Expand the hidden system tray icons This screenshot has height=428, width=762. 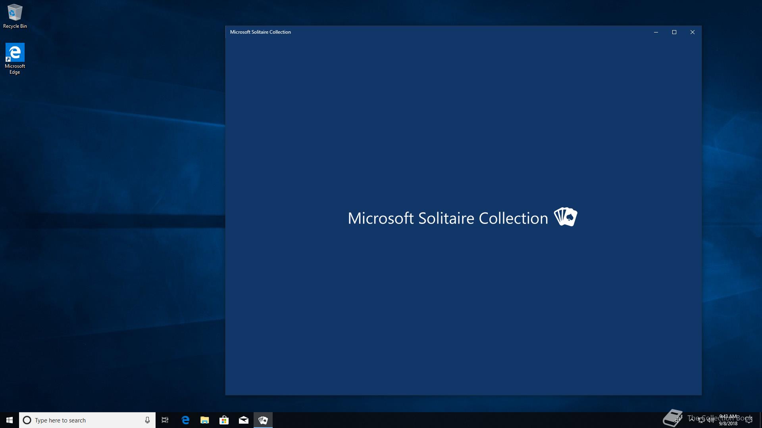click(x=692, y=420)
